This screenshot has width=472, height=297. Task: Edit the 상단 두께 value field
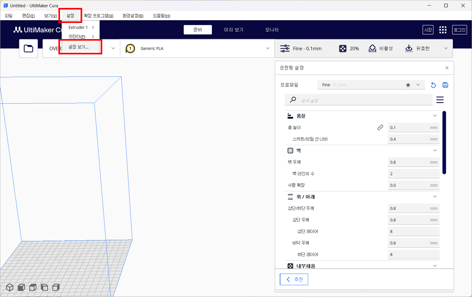point(414,220)
